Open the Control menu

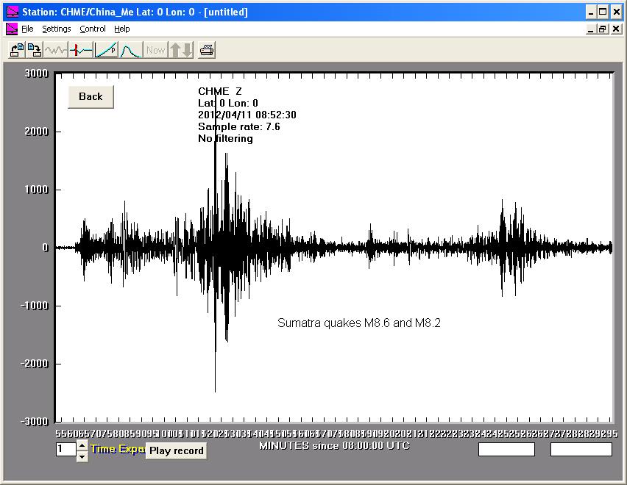[93, 29]
